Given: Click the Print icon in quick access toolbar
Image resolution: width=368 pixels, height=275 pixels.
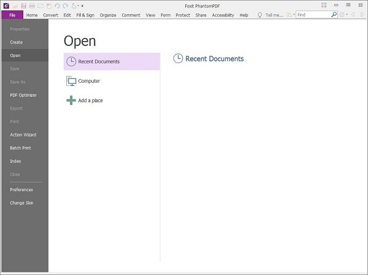Looking at the screenshot, I should (x=32, y=6).
